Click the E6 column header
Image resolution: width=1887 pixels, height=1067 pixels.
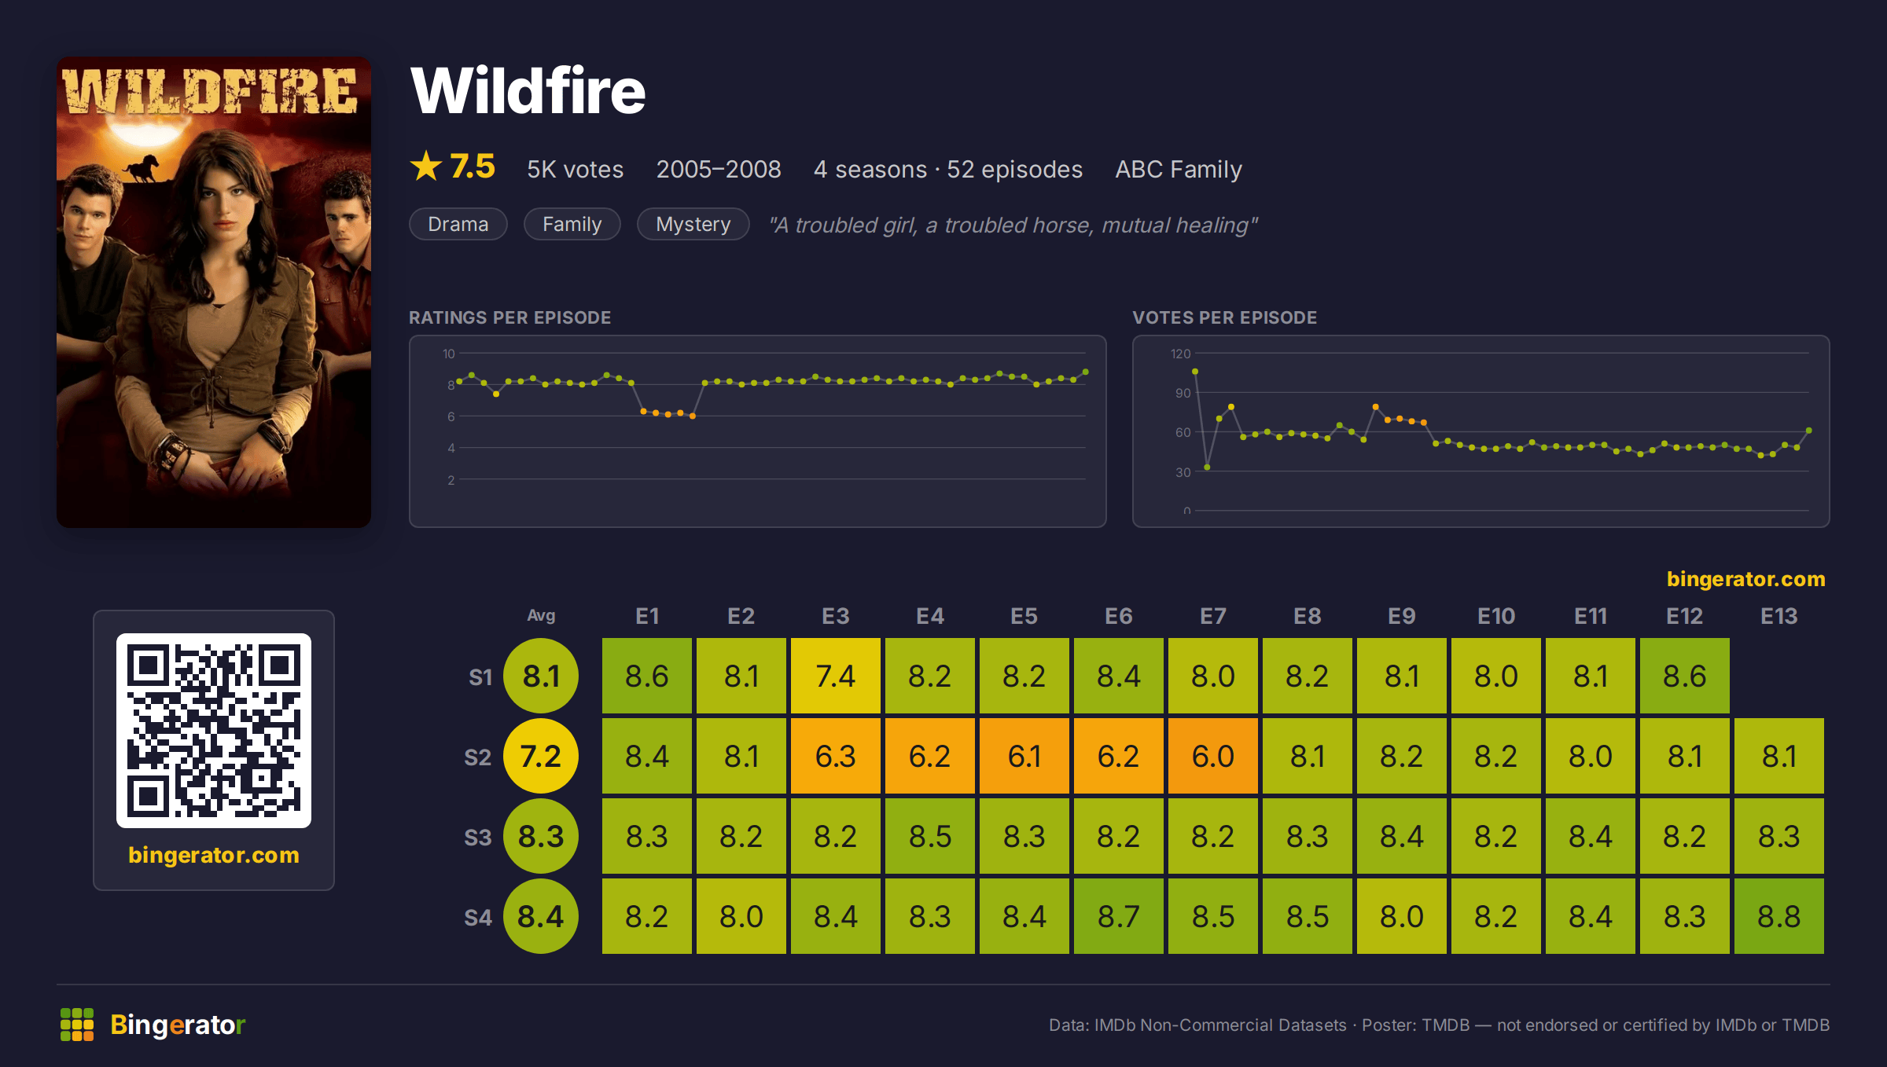[x=1119, y=617]
